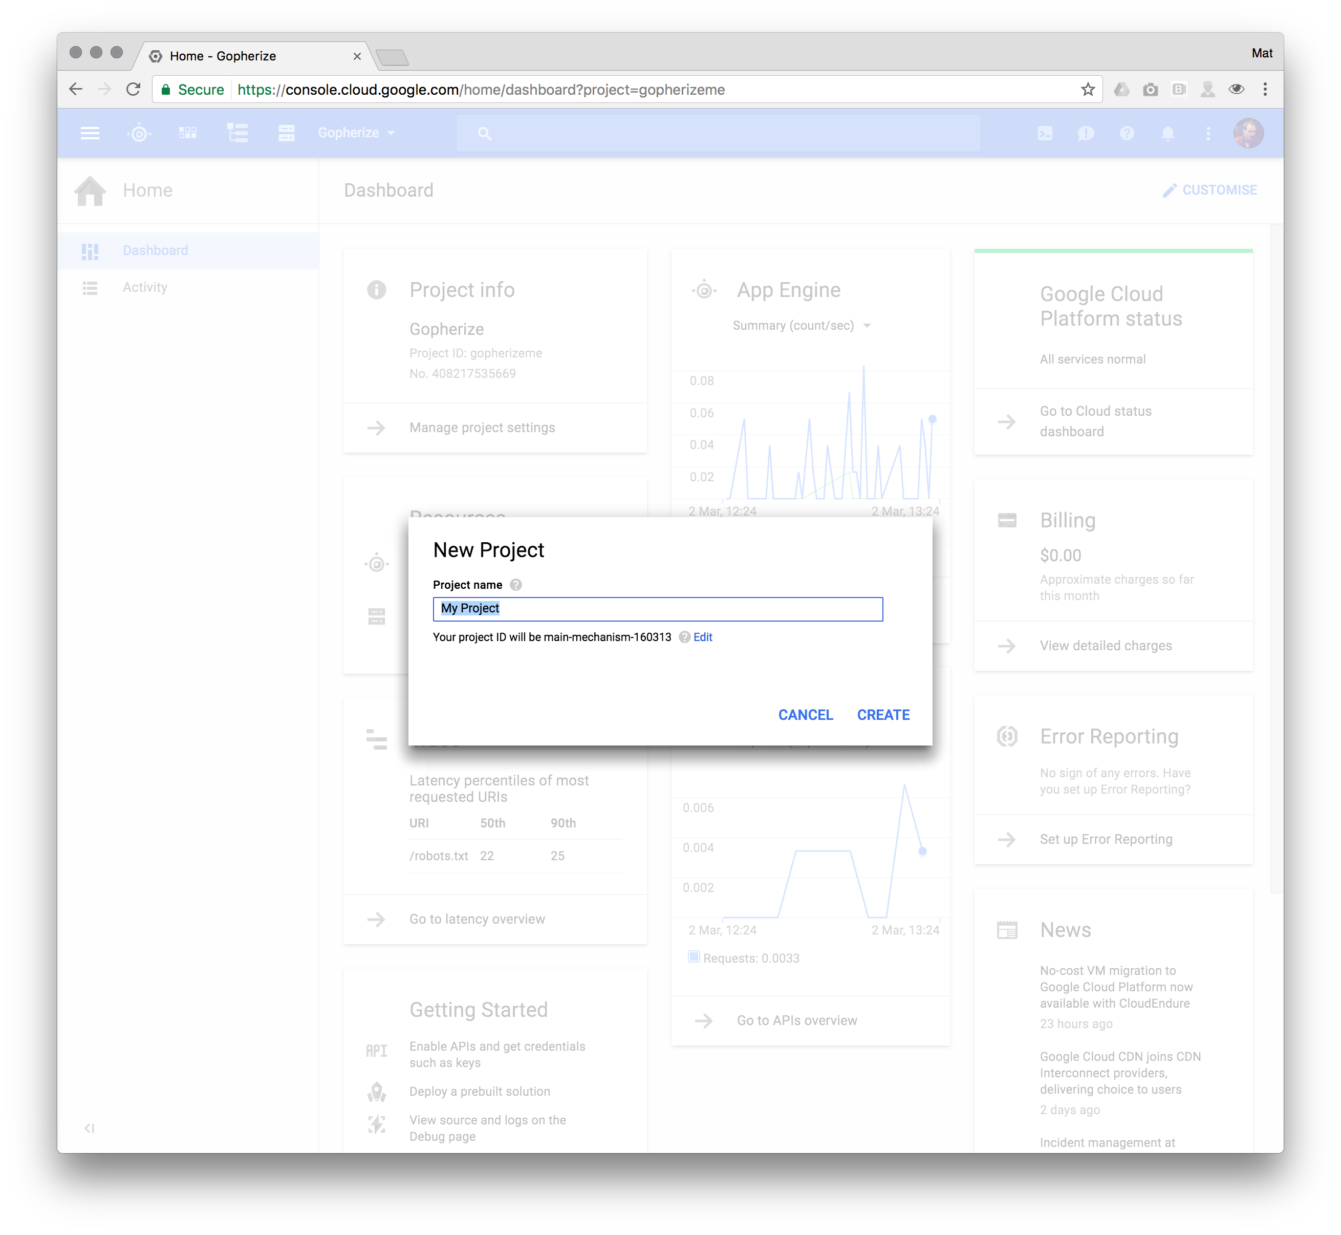The height and width of the screenshot is (1235, 1341).
Task: Open the user account avatar
Action: coord(1248,133)
